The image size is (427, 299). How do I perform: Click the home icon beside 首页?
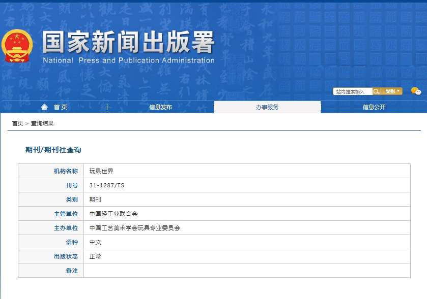pyautogui.click(x=44, y=107)
